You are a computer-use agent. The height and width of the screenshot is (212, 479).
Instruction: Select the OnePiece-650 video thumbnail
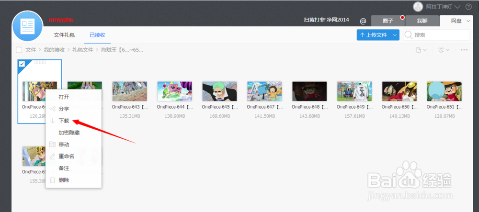pos(399,91)
